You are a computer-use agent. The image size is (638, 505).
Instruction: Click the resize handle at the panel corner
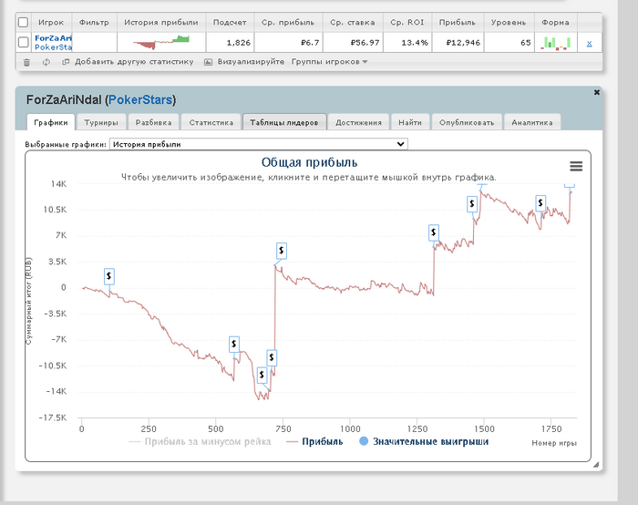point(596,465)
